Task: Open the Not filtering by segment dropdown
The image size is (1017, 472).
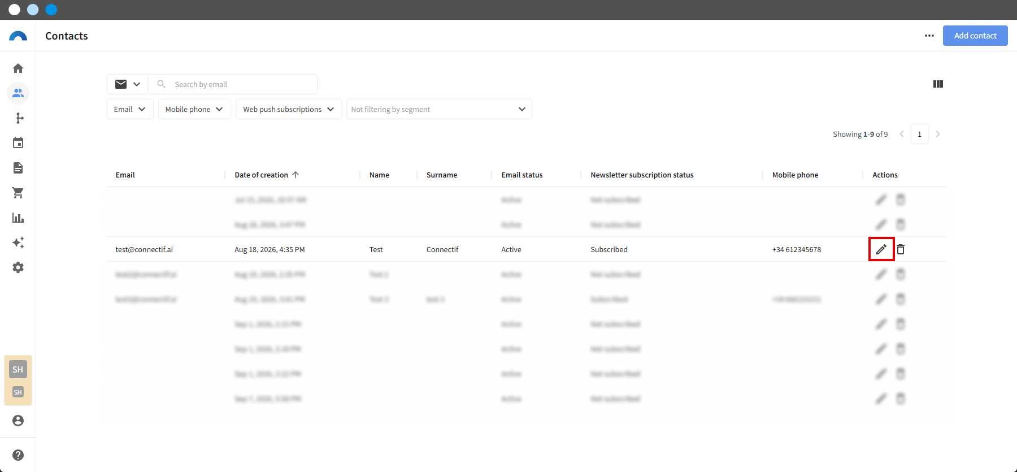Action: coord(439,109)
